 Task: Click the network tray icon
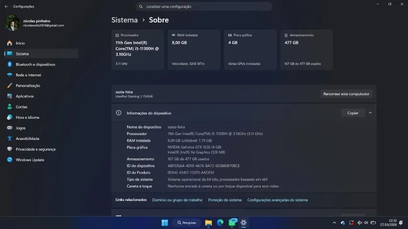tap(360, 223)
